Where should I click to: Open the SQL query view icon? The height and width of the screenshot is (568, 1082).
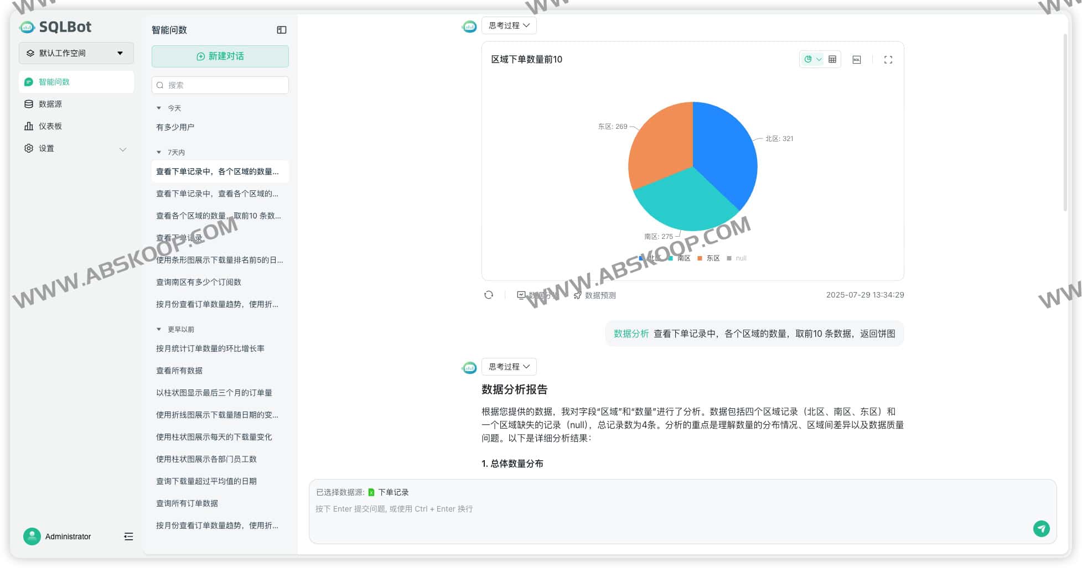[x=856, y=59]
